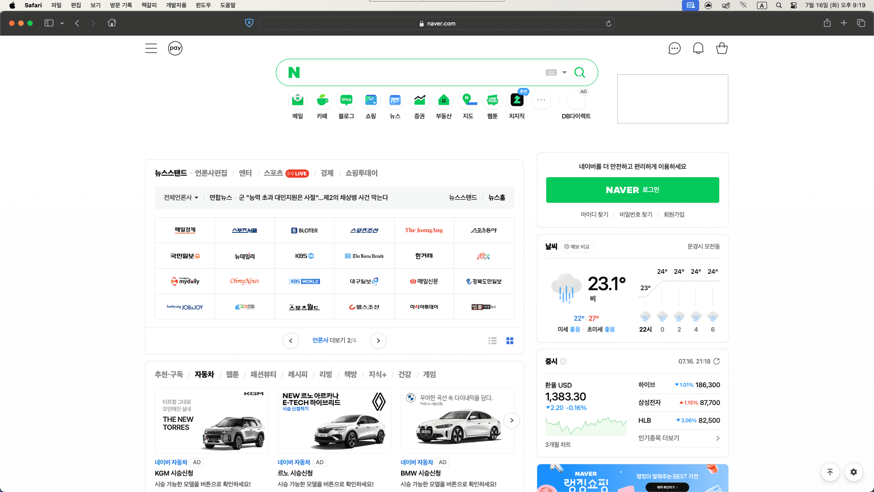Open the Naver Talk chat icon
The width and height of the screenshot is (874, 492).
click(674, 48)
